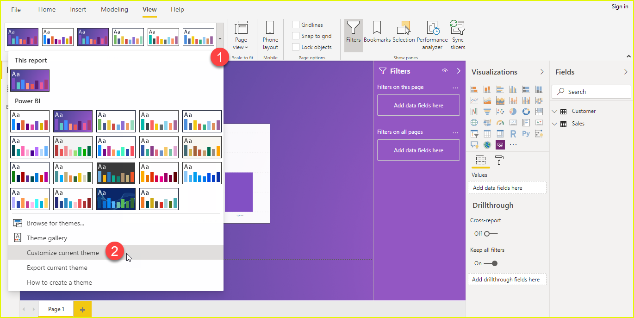The height and width of the screenshot is (318, 634).
Task: Open the File menu
Action: tap(16, 10)
